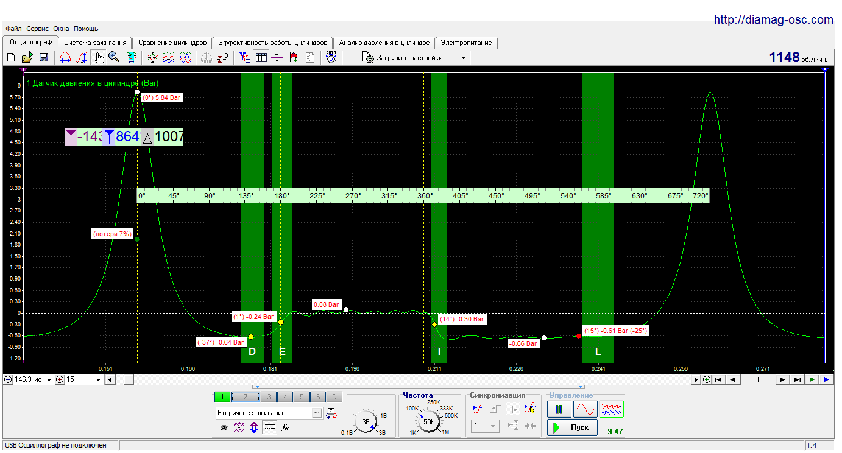Open the dropdown showing value 15
Image resolution: width=842 pixels, height=453 pixels.
[x=99, y=380]
